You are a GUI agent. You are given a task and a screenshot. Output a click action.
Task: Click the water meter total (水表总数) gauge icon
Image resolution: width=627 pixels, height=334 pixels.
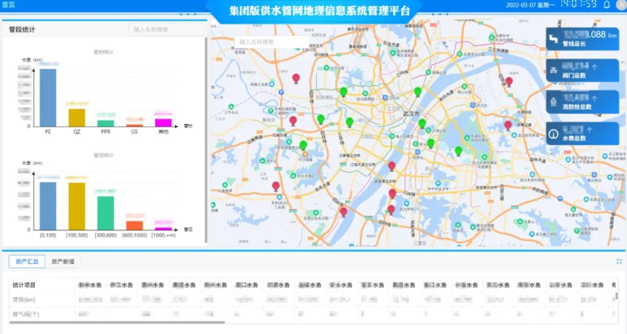pyautogui.click(x=553, y=133)
